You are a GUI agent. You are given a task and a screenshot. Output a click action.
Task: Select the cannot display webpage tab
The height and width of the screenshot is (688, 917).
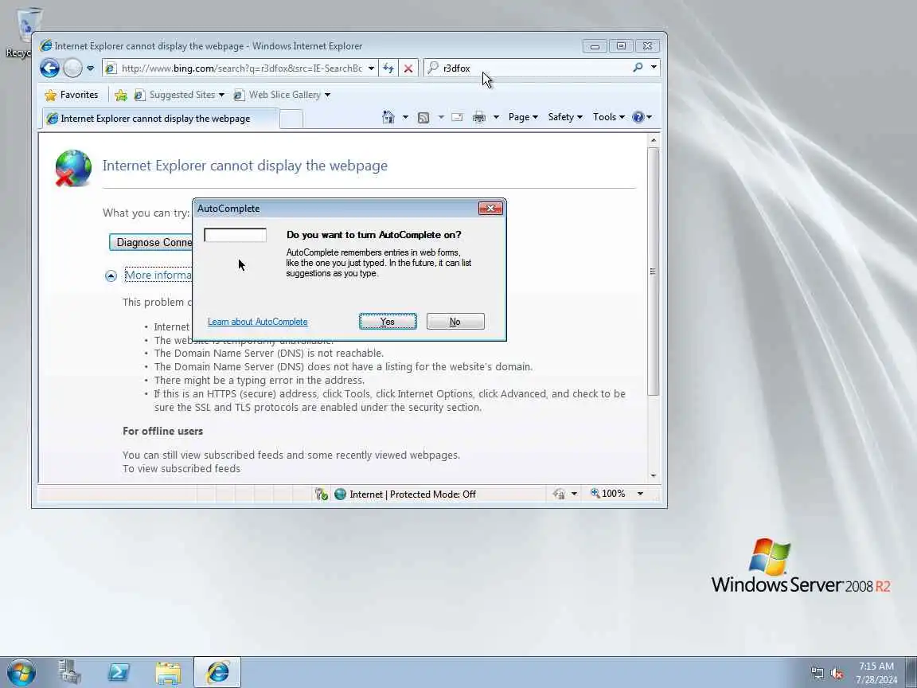coord(159,119)
